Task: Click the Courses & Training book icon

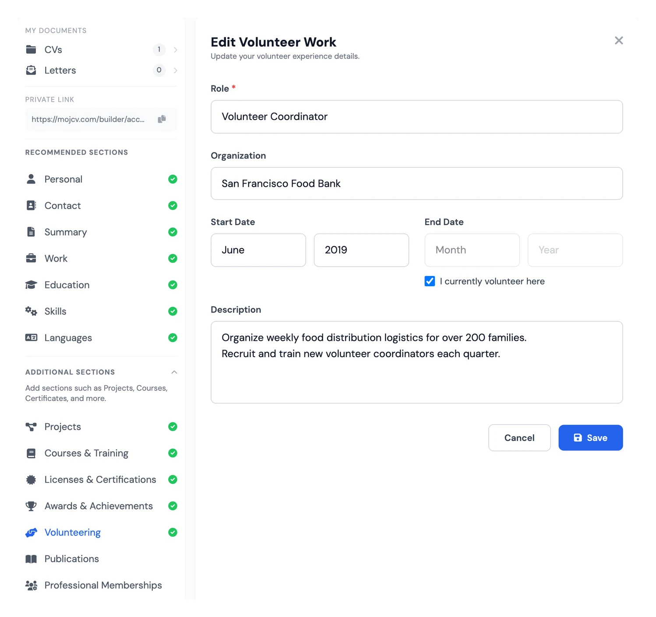Action: coord(31,453)
